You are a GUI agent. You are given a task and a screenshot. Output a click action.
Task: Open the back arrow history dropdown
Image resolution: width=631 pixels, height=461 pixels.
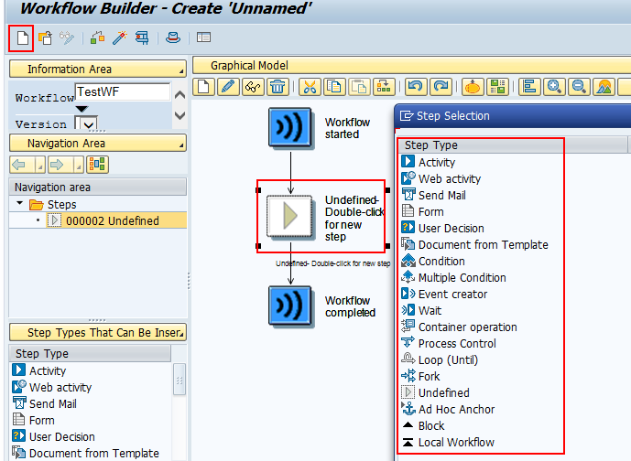[x=40, y=165]
